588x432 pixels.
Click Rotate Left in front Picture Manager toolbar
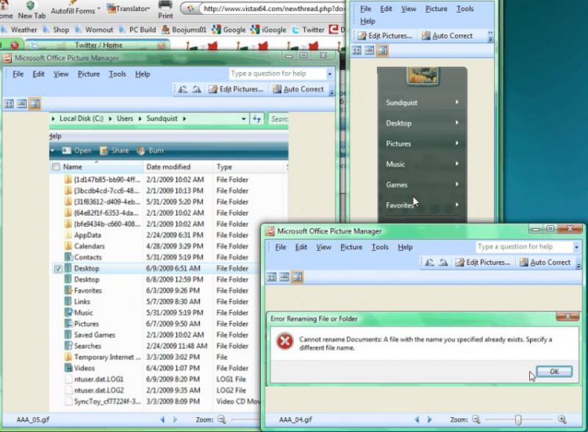(430, 263)
